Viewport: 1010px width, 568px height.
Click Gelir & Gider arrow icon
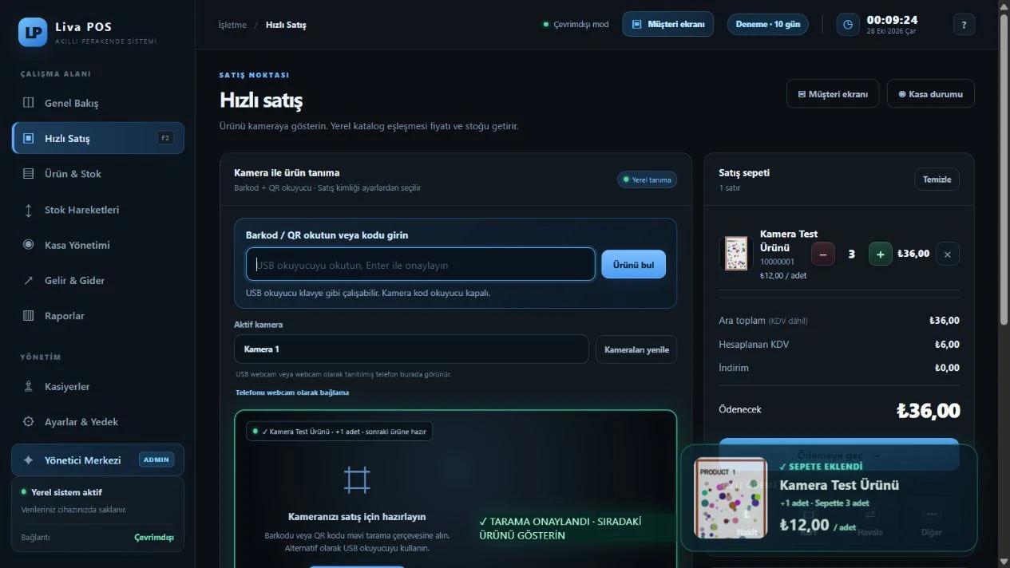(x=29, y=280)
